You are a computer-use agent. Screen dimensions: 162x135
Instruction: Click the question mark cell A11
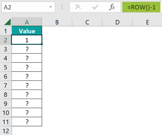click(x=27, y=122)
